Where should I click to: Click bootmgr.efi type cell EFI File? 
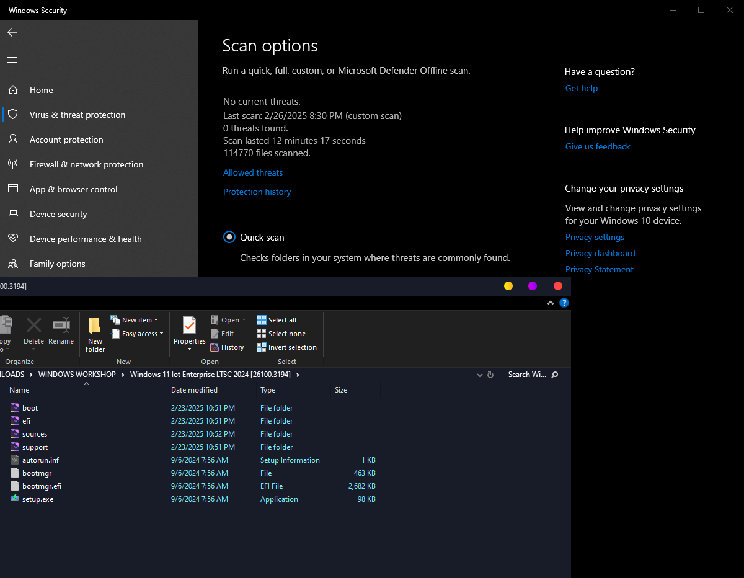[272, 486]
